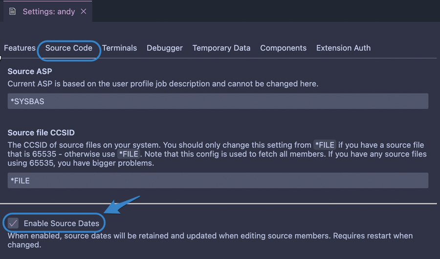Click the first *FILE code badge in description
This screenshot has height=259, width=440.
325,145
